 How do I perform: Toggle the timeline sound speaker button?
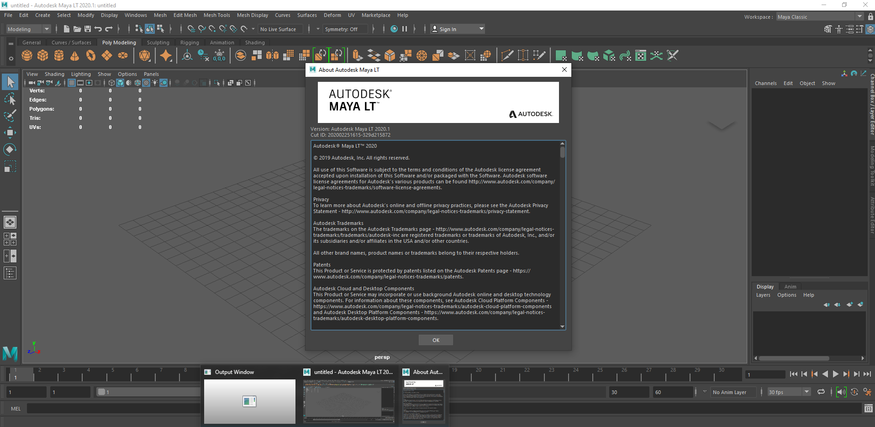click(x=841, y=392)
